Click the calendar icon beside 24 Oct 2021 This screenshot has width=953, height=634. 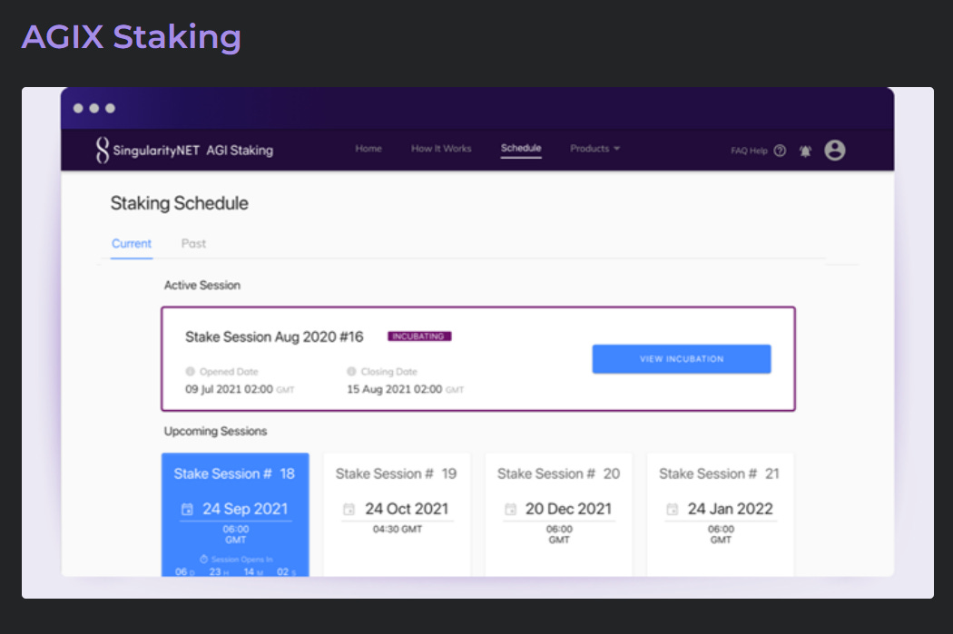[x=349, y=509]
